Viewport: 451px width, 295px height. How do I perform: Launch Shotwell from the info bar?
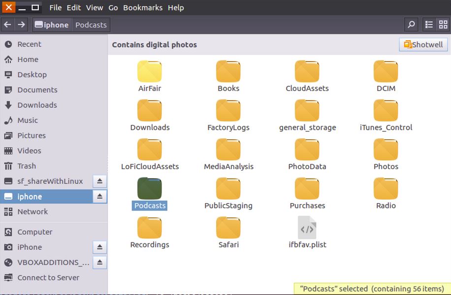(423, 44)
